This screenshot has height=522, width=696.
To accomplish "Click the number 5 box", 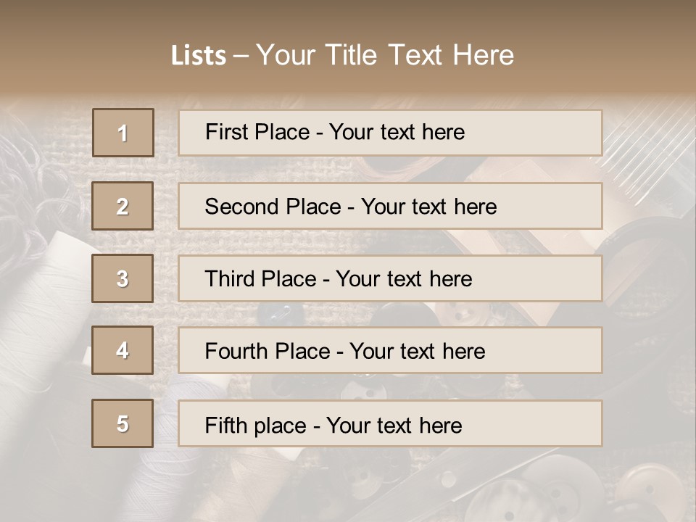I will 123,423.
